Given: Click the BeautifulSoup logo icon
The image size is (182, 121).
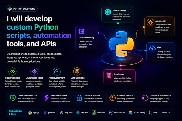Looking at the screenshot, I should click(x=111, y=112).
